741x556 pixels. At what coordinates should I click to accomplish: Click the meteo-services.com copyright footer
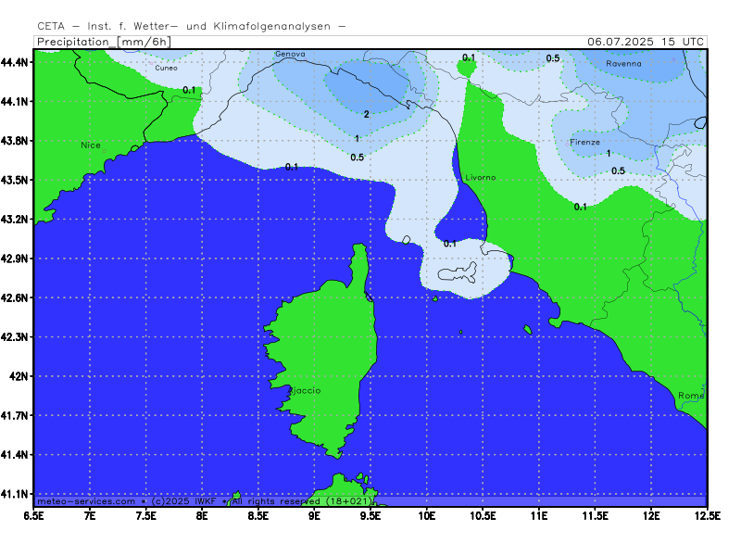(204, 501)
